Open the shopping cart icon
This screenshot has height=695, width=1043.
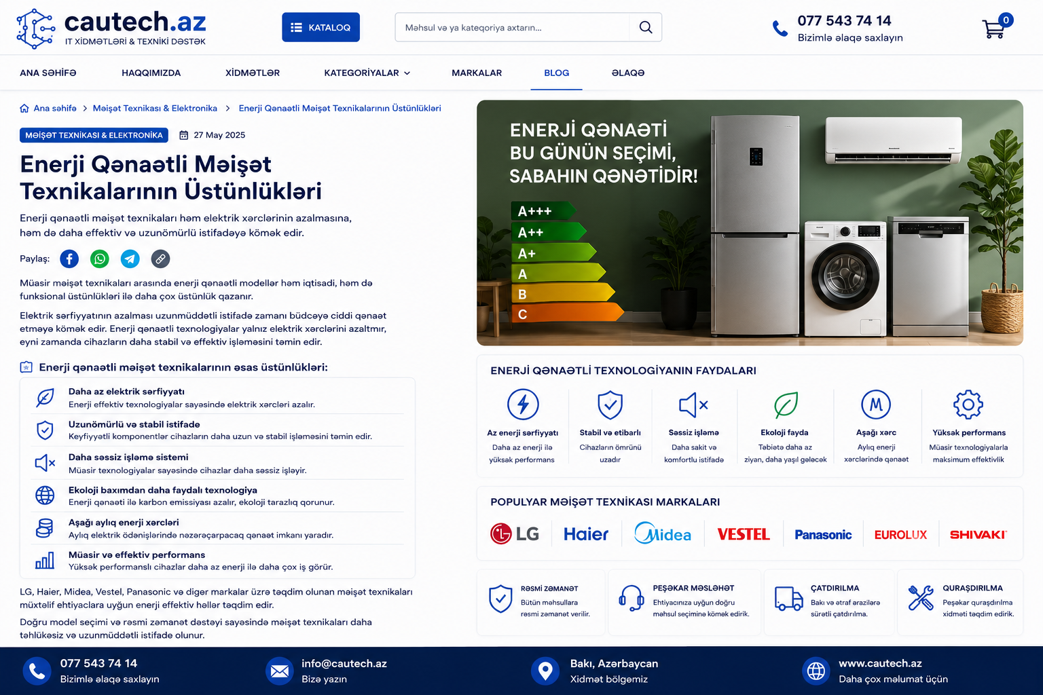pos(995,28)
